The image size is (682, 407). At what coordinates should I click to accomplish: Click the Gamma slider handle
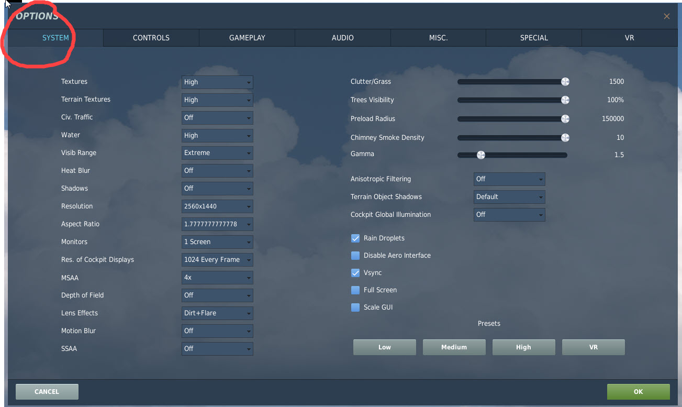tap(480, 155)
